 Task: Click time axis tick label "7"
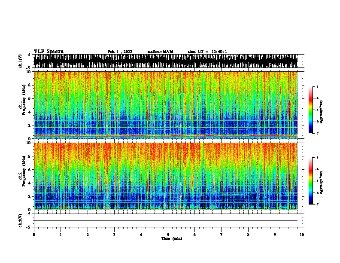click(x=222, y=235)
